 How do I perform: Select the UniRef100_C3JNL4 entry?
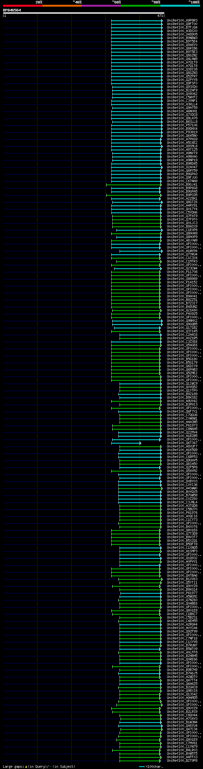point(182,502)
